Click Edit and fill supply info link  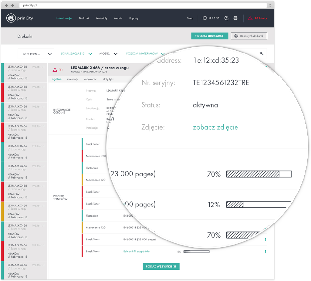point(136,252)
